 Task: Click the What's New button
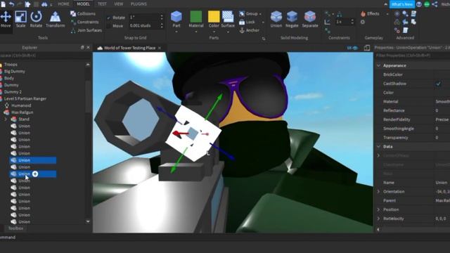[x=402, y=4]
